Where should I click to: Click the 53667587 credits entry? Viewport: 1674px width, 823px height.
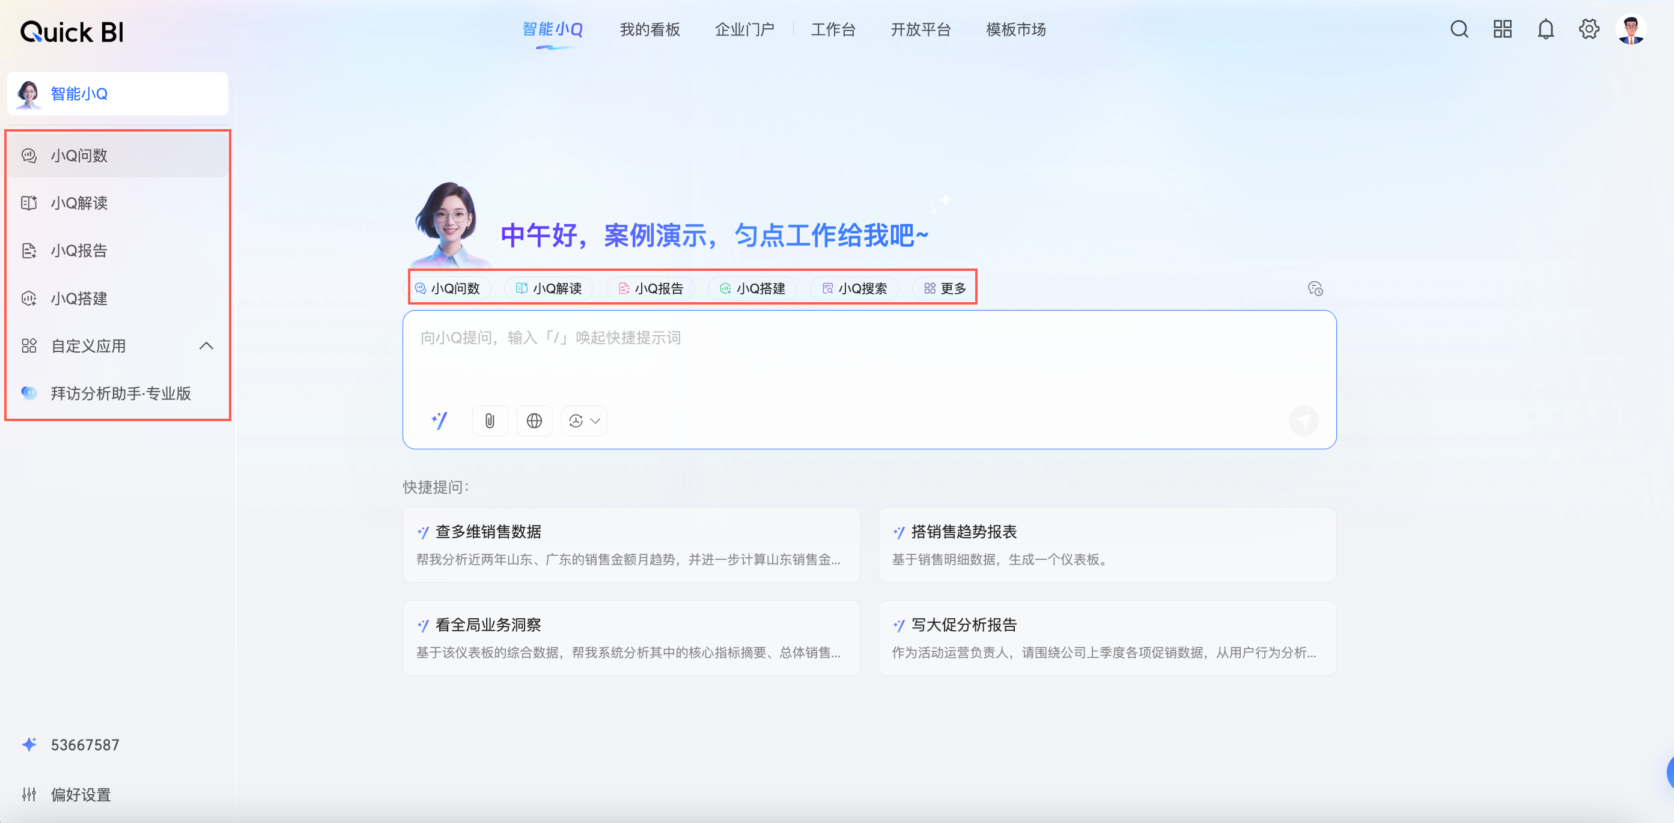(85, 744)
